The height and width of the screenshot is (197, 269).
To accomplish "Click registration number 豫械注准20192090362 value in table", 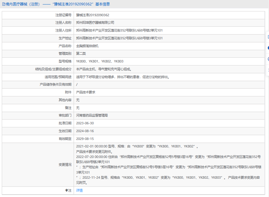I will click(93, 15).
